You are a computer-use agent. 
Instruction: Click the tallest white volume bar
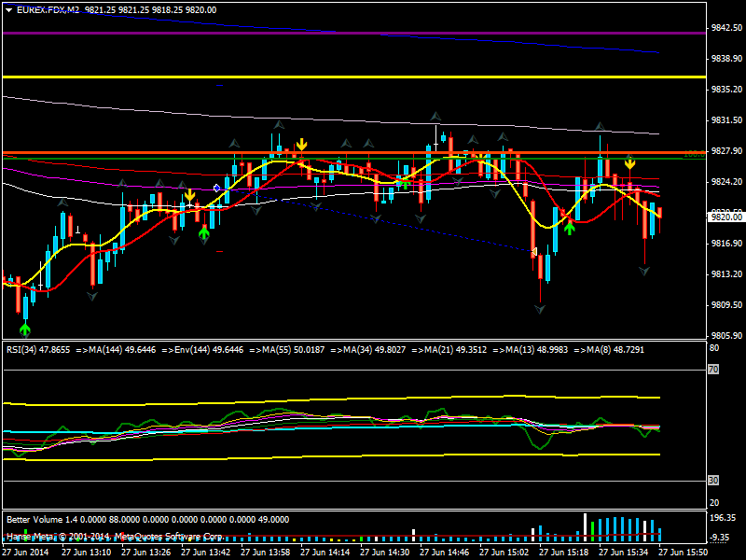[586, 527]
